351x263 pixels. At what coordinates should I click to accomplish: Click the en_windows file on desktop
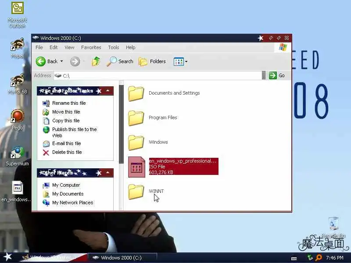coord(16,192)
